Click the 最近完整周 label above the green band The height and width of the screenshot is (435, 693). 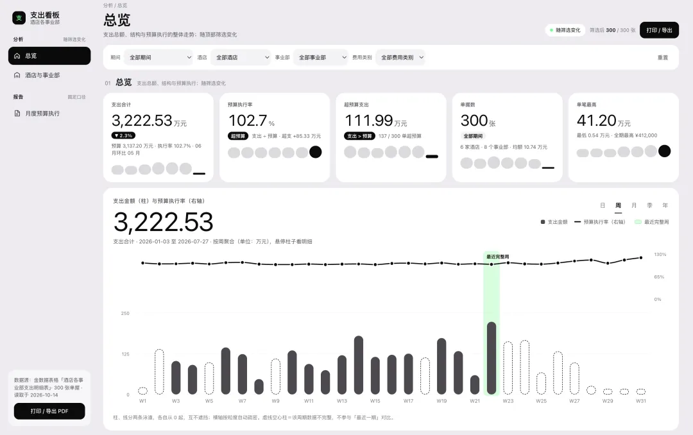[x=498, y=257]
